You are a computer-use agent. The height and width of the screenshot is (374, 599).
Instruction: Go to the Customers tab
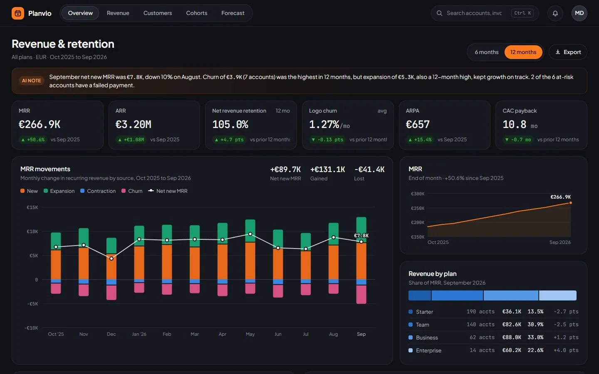tap(158, 13)
